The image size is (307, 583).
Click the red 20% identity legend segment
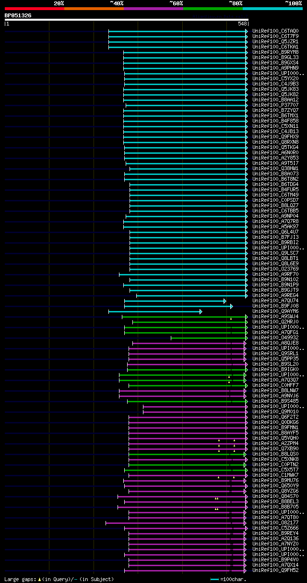(x=34, y=8)
